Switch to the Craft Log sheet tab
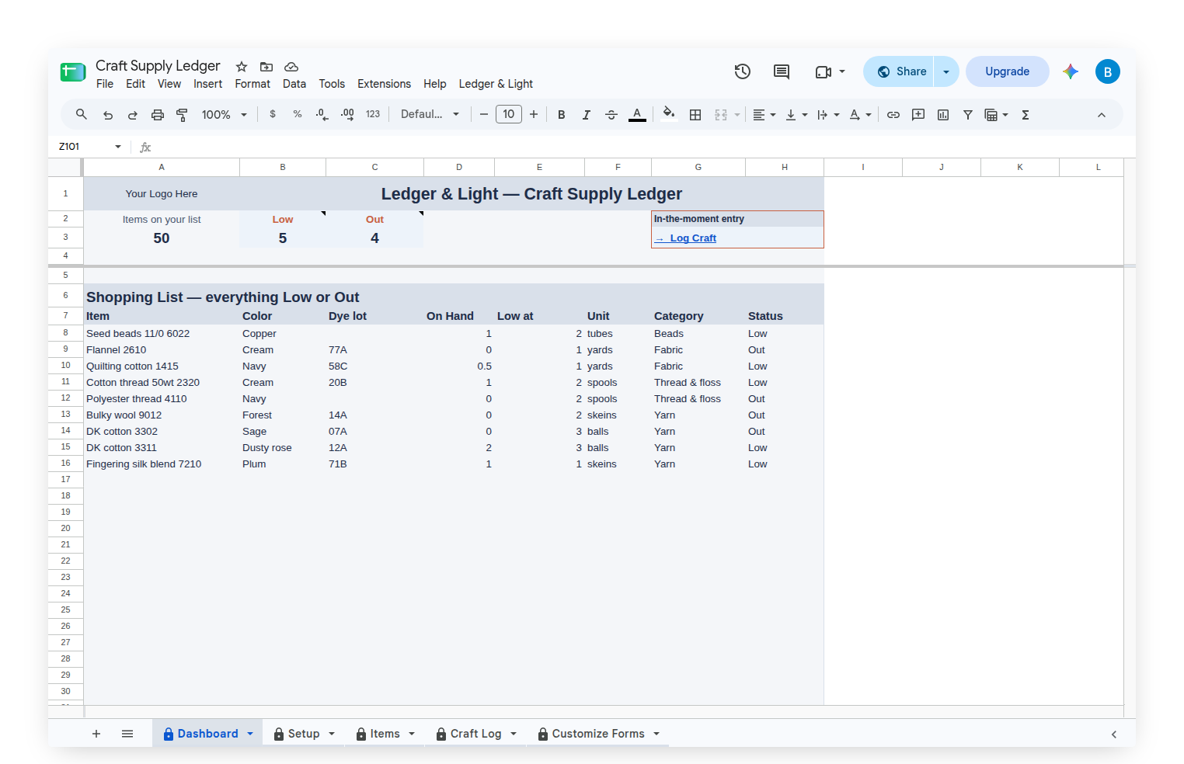 tap(475, 734)
